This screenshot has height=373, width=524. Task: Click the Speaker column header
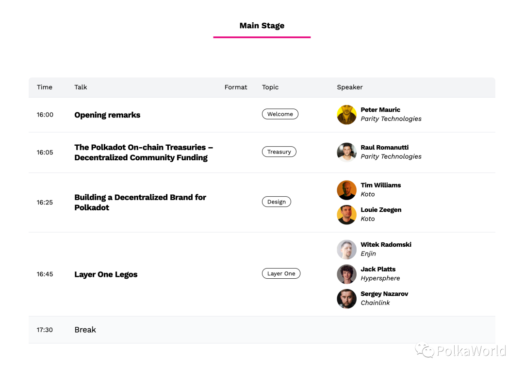pyautogui.click(x=349, y=87)
